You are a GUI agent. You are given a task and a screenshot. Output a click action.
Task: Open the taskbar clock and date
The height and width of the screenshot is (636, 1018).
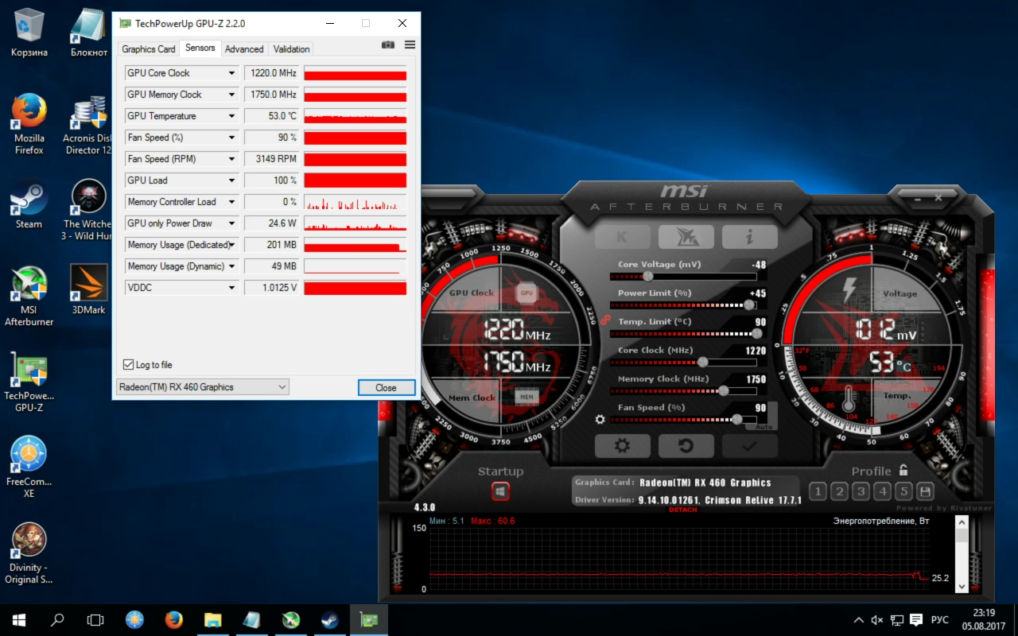[x=983, y=619]
